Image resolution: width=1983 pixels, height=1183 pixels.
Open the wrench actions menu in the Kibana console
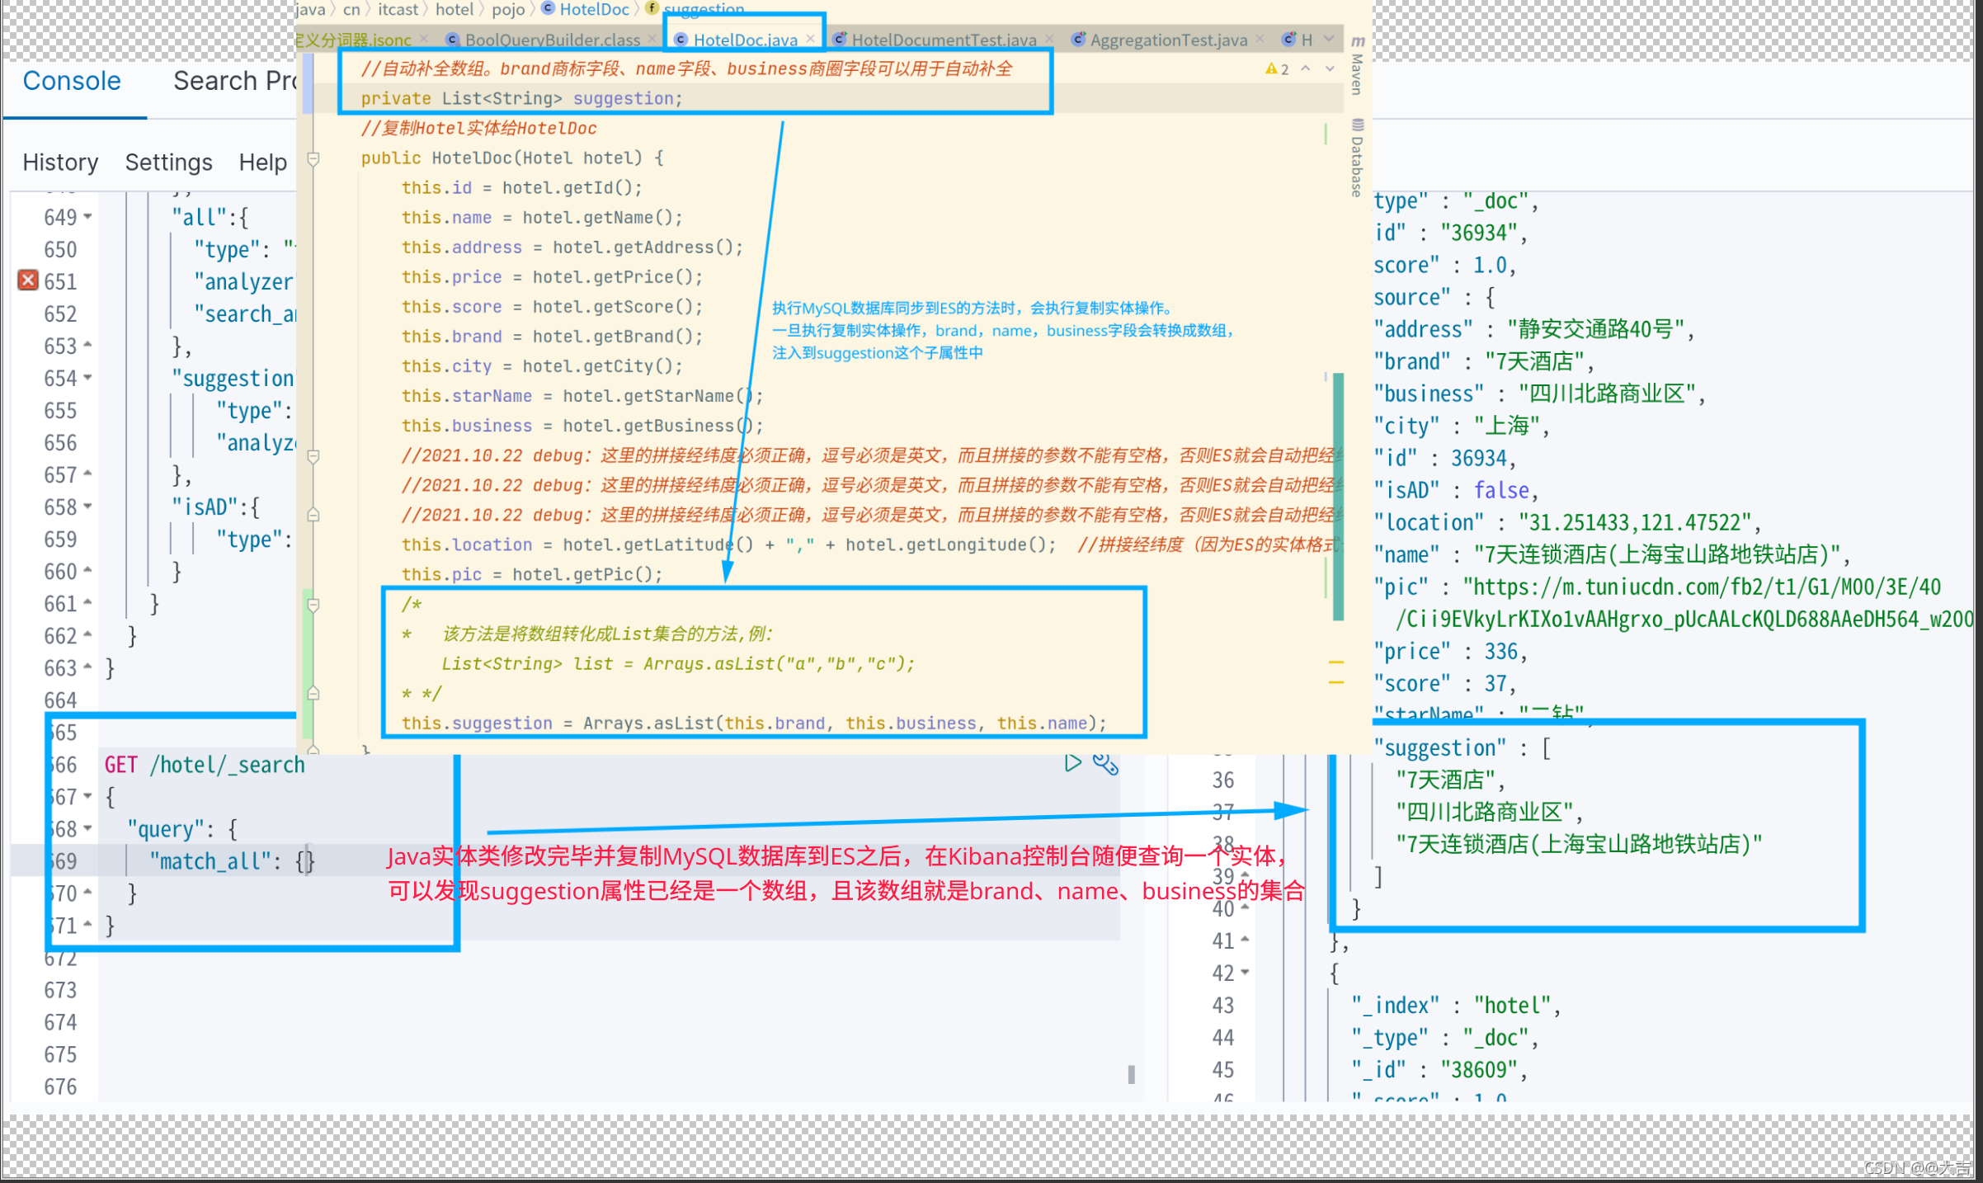1105,764
